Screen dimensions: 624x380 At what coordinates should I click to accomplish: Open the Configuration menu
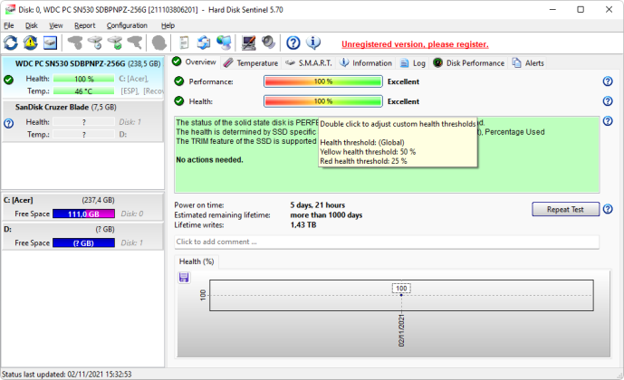pyautogui.click(x=127, y=25)
